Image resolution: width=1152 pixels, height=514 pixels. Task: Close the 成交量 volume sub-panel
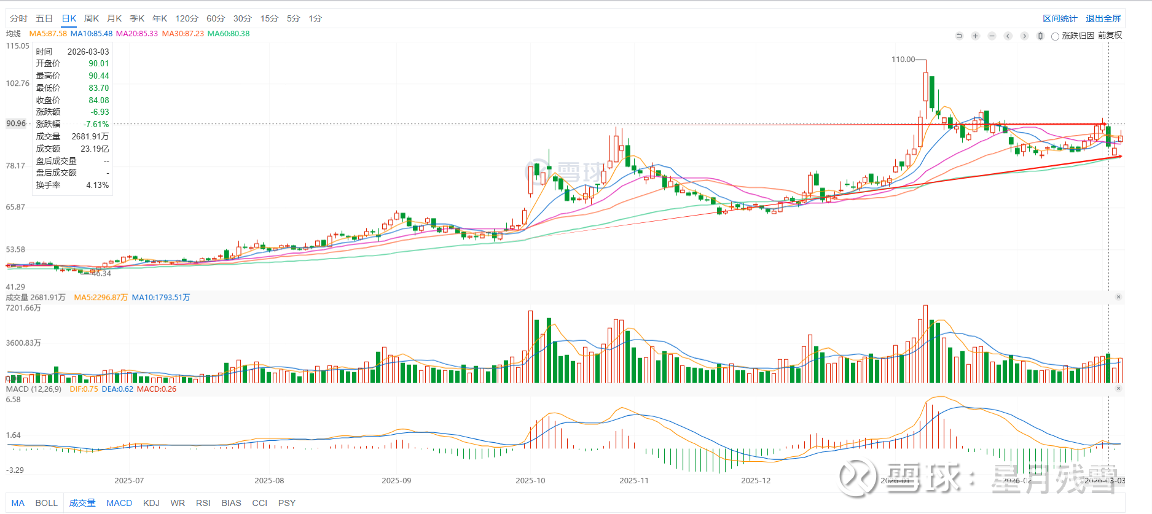click(1118, 297)
